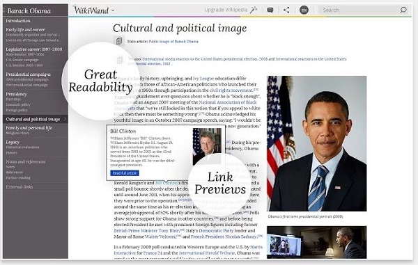This screenshot has height=265, width=418.
Task: Go to Presidency section in sidebar
Action: (16, 94)
